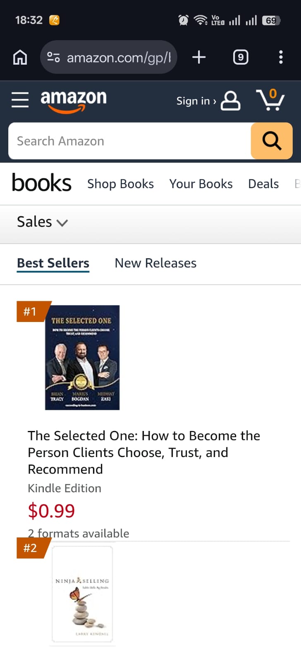Select the Deals section
Viewport: 301px width, 663px height.
pos(263,184)
